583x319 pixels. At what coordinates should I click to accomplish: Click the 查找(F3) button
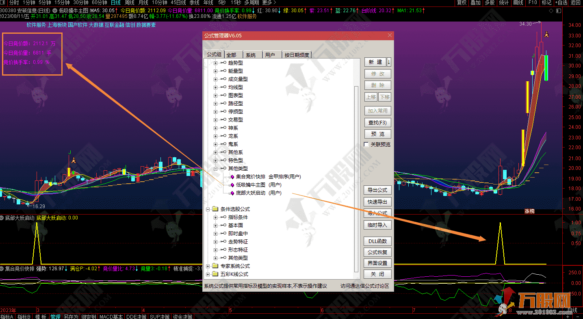pyautogui.click(x=378, y=122)
